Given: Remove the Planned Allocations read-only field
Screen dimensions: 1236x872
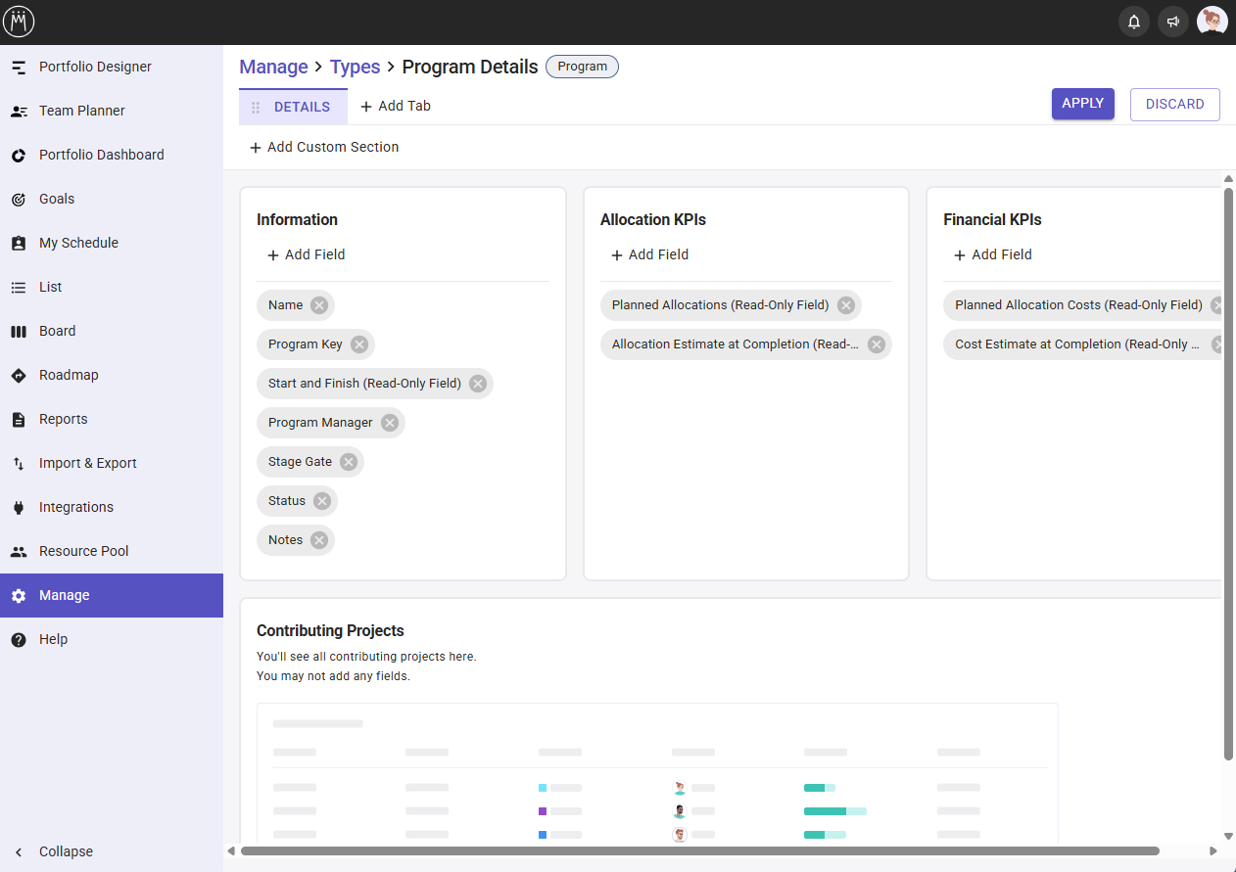Looking at the screenshot, I should pyautogui.click(x=846, y=305).
